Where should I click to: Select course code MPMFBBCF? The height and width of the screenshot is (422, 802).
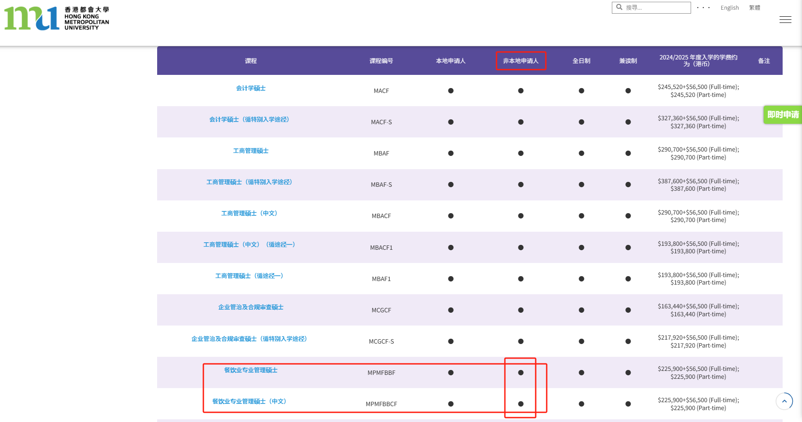click(x=381, y=404)
